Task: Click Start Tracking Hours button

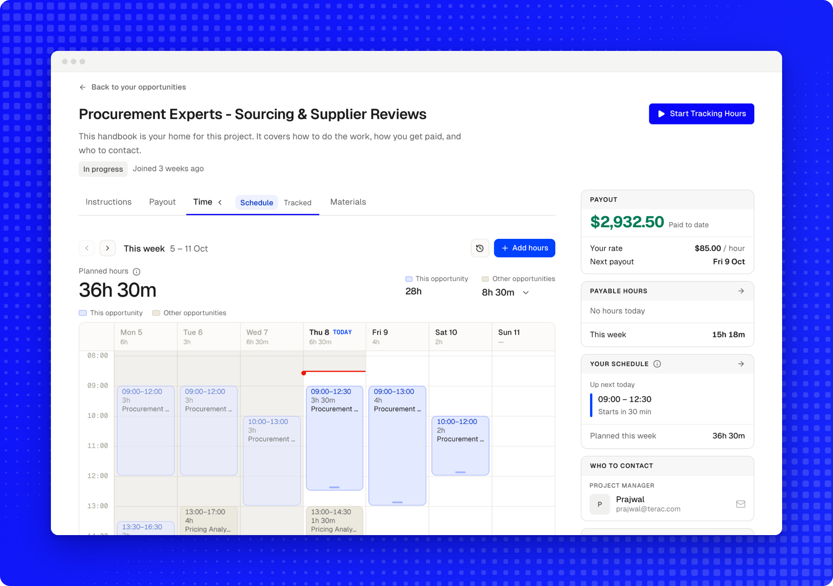Action: point(702,114)
